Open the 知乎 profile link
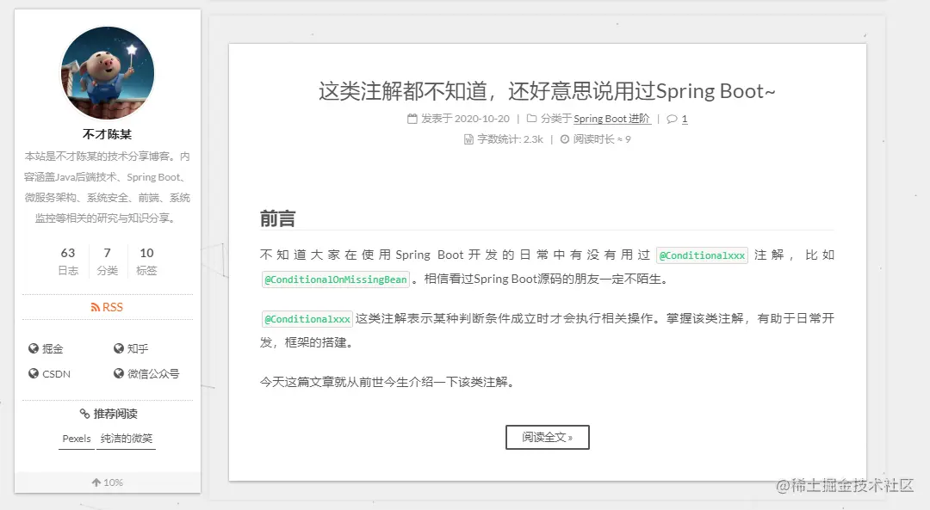The width and height of the screenshot is (930, 510). pyautogui.click(x=138, y=349)
